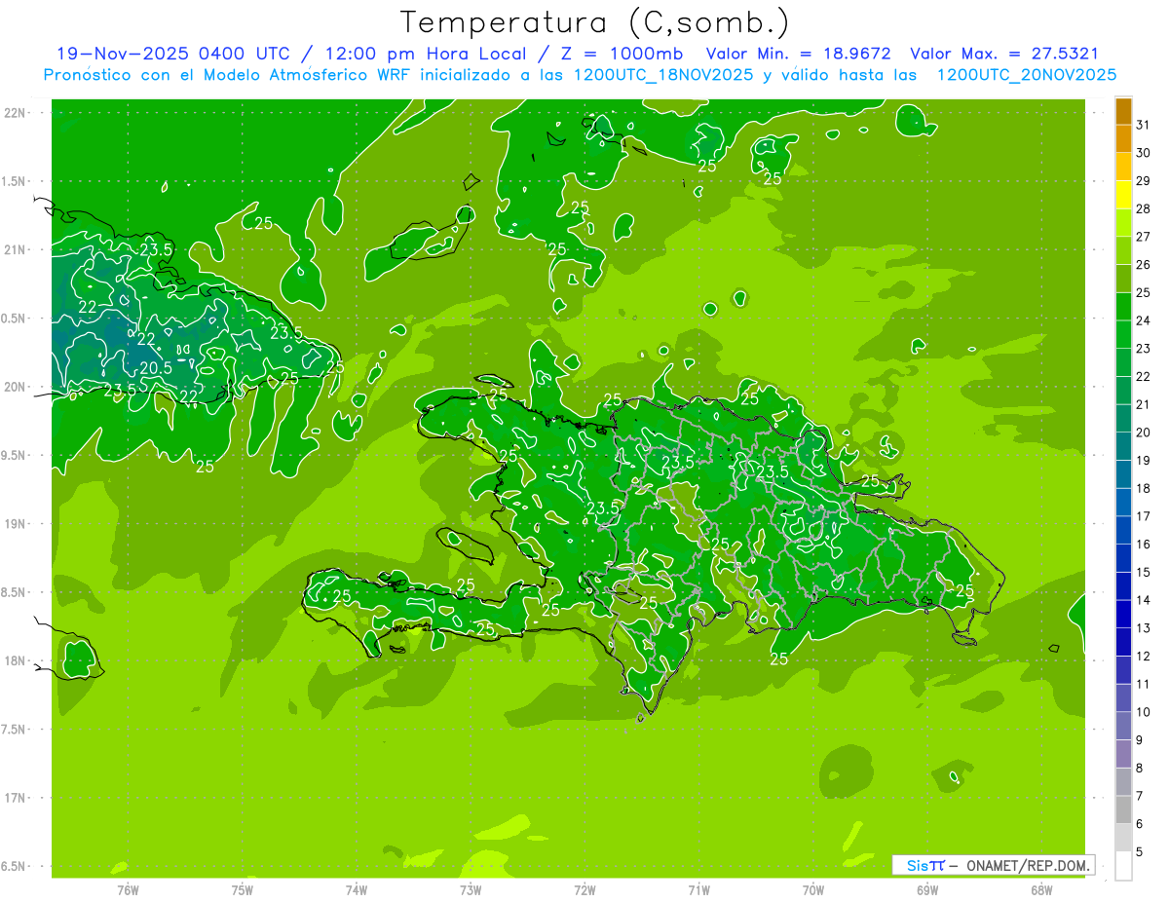Click the legend value '18'
The height and width of the screenshot is (903, 1169).
pyautogui.click(x=1143, y=488)
